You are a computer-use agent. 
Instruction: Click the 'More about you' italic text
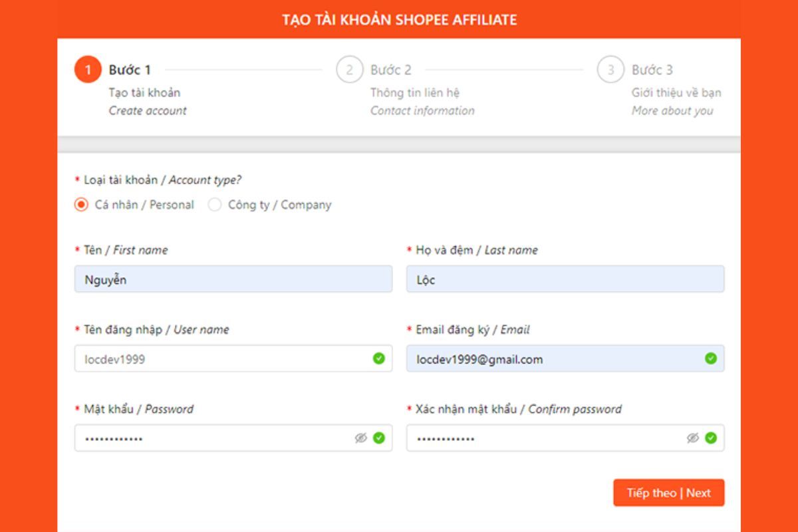(672, 111)
